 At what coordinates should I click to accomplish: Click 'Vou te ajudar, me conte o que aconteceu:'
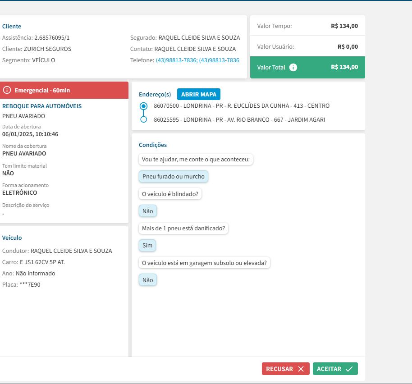pyautogui.click(x=196, y=160)
